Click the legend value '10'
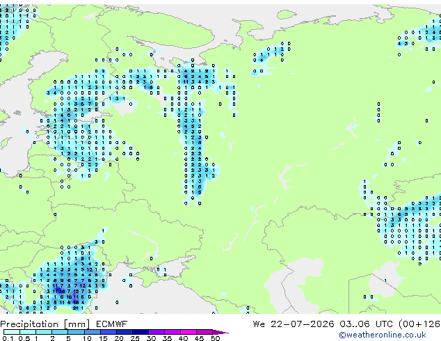This screenshot has height=341, width=441. point(87,338)
